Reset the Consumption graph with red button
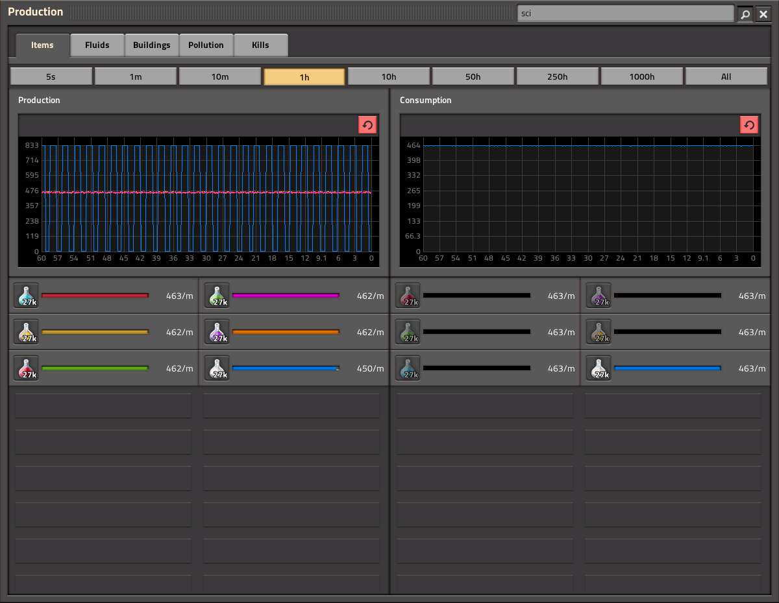Viewport: 779px width, 603px height. pyautogui.click(x=749, y=125)
